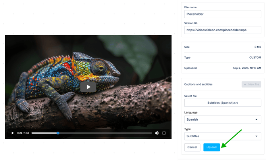Click the blue Upload button
Viewport: 266px width, 161px height.
click(x=211, y=147)
